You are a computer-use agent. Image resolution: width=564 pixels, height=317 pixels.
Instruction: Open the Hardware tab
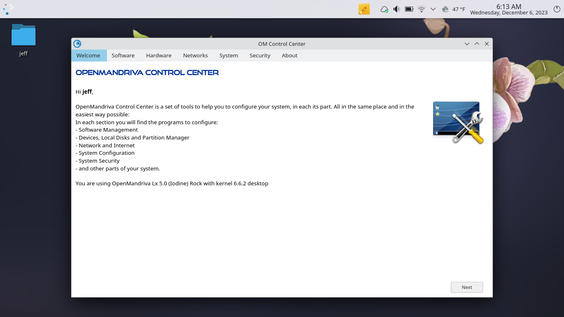159,55
